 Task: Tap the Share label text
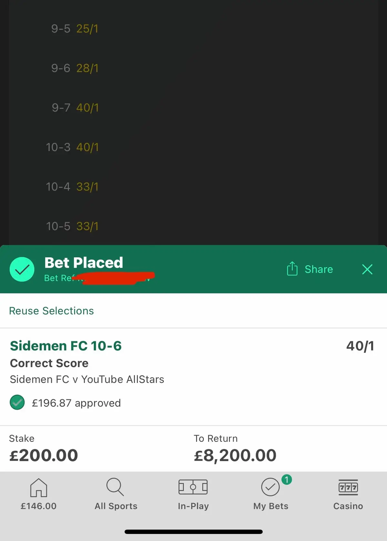(x=319, y=269)
